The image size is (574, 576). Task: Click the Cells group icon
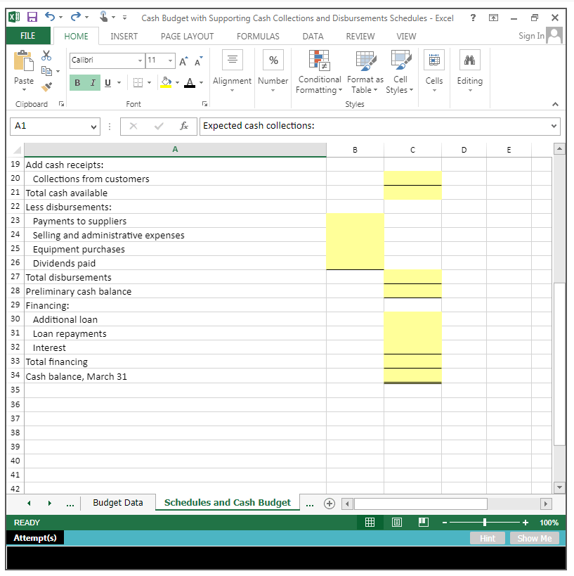433,72
